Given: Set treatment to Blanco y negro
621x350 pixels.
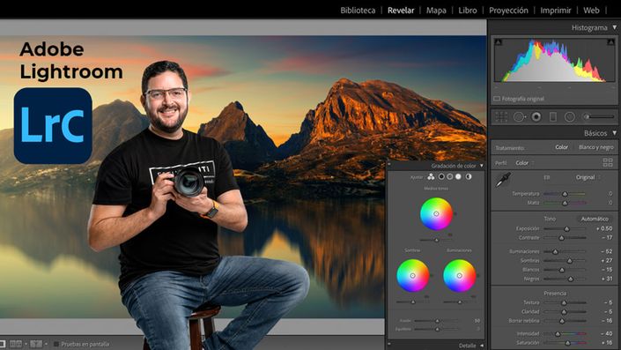Looking at the screenshot, I should [595, 147].
